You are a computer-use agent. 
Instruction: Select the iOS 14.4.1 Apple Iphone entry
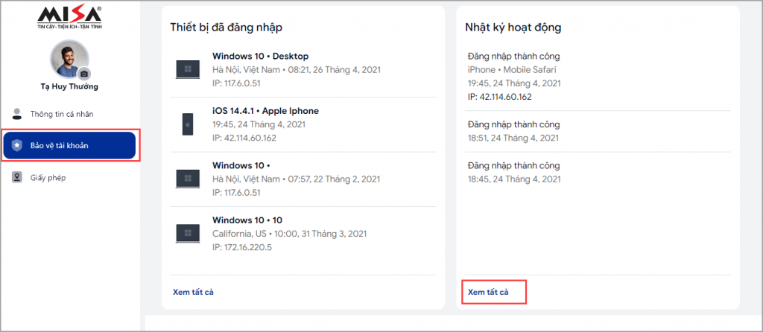pyautogui.click(x=303, y=124)
